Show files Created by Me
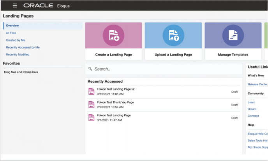Viewport: 268px width, 161px height. (x=16, y=40)
